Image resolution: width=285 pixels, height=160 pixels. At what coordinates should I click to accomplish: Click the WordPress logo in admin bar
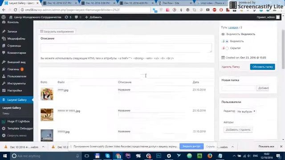coord(4,17)
